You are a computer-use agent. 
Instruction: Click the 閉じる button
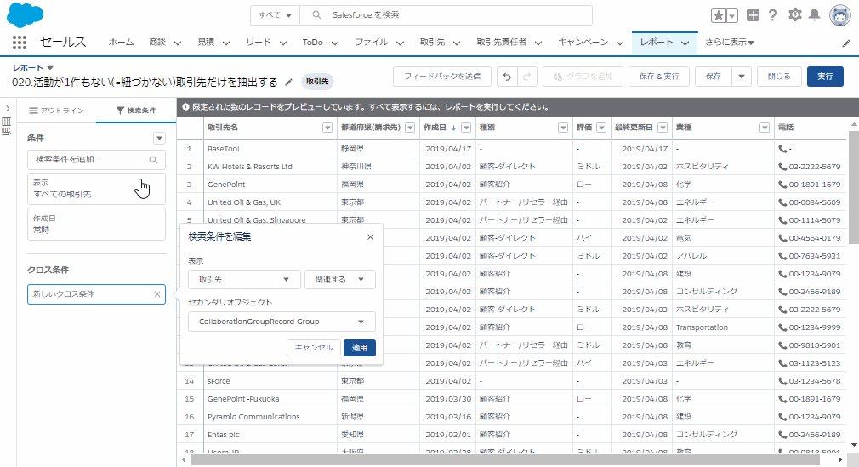(779, 77)
